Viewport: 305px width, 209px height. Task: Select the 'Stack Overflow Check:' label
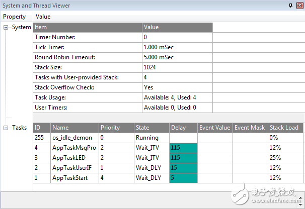[64, 87]
